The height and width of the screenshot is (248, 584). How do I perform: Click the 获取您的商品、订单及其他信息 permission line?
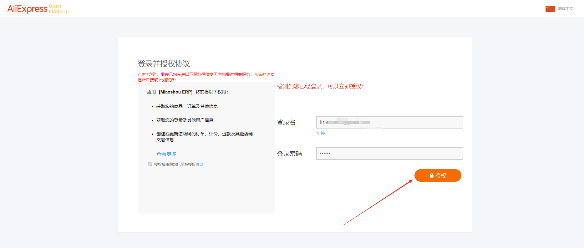[187, 106]
